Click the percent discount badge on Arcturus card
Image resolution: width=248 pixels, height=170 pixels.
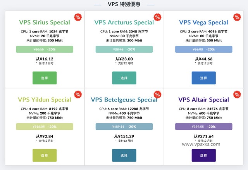tap(158, 17)
